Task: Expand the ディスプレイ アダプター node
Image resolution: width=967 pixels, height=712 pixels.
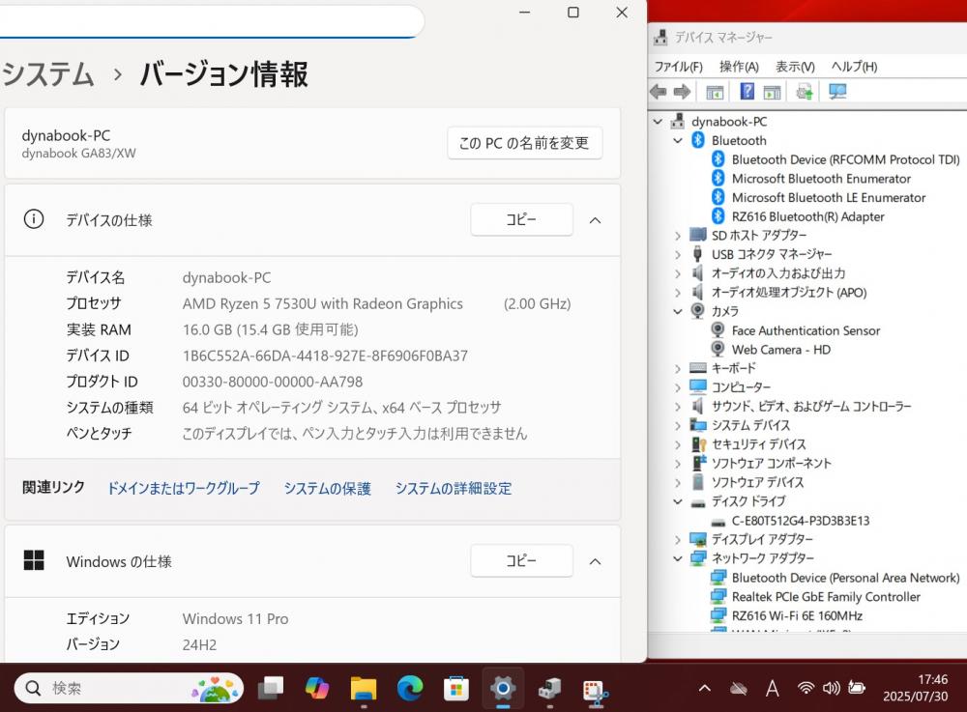Action: [678, 539]
